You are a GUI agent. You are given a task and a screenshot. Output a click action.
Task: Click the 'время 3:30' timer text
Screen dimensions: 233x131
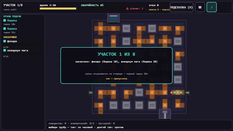pos(48,5)
